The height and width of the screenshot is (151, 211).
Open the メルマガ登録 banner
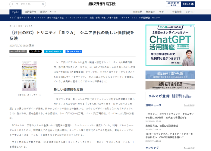point(170,96)
